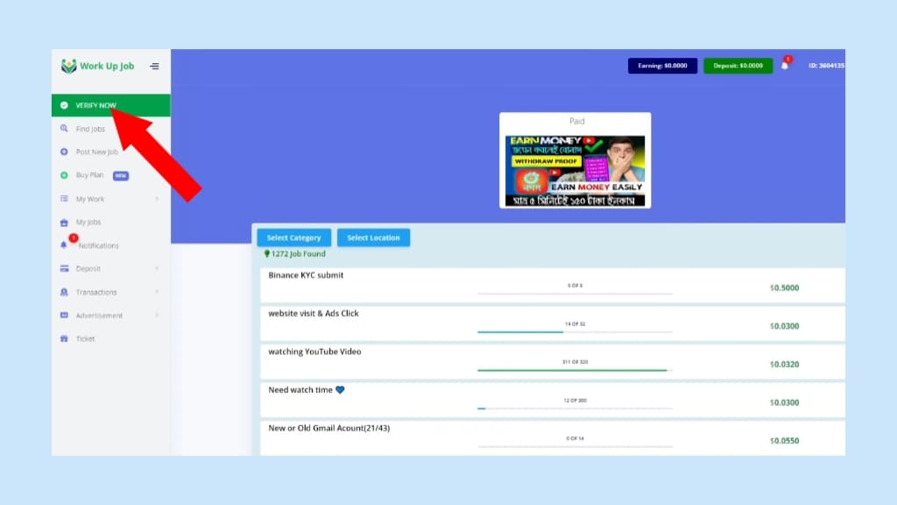This screenshot has width=897, height=505.
Task: Click the Work Up Job logo icon
Action: 68,66
